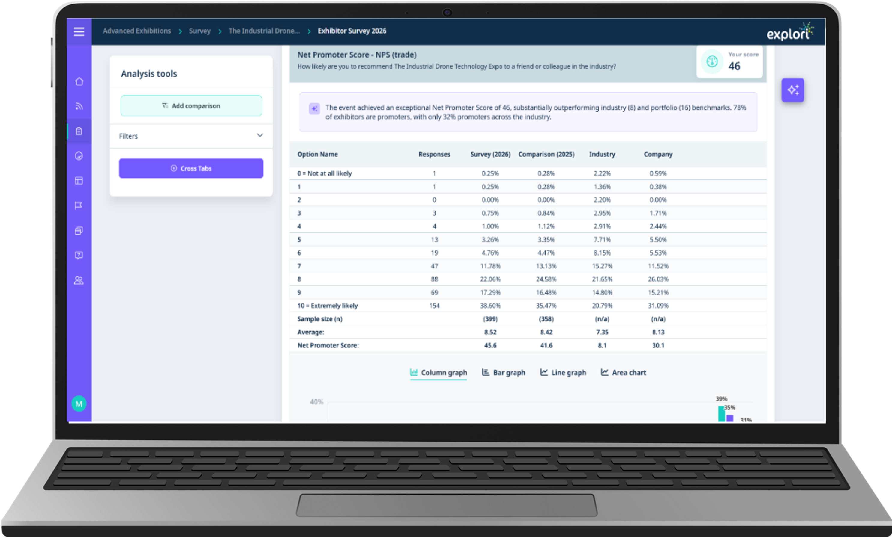Collapse the Filters panel chevron
The height and width of the screenshot is (538, 892).
click(x=260, y=136)
